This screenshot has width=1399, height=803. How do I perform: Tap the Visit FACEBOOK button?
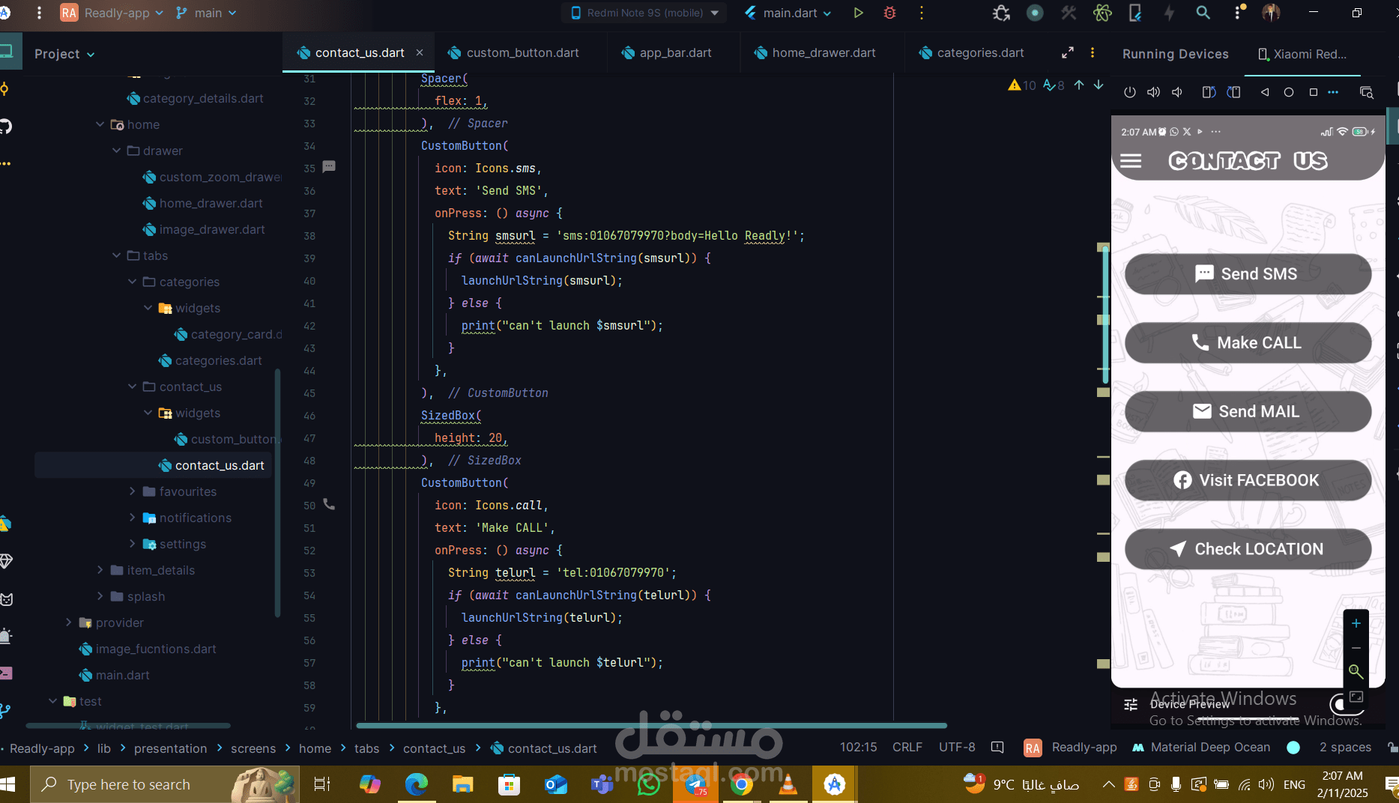click(1248, 480)
